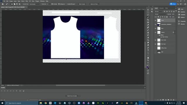Click the Share button

tap(173, 4)
